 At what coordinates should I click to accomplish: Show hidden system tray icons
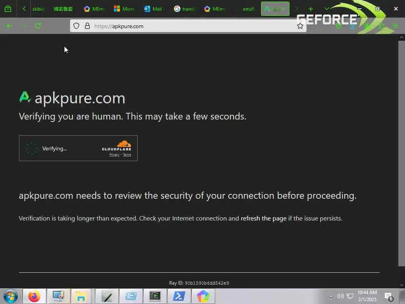click(x=330, y=296)
